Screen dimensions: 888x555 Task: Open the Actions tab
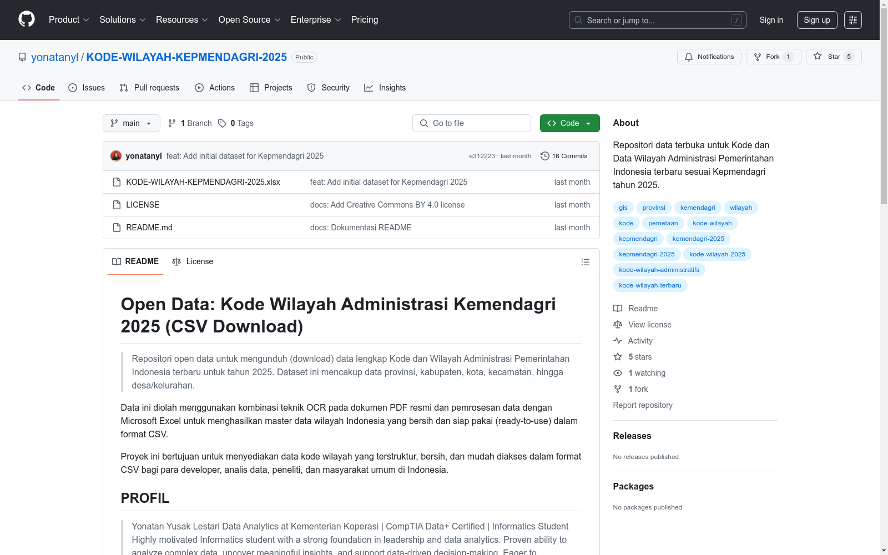(215, 88)
